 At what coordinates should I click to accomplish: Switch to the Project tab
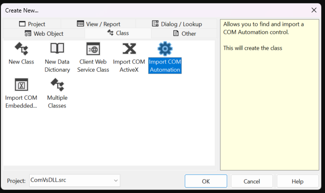[x=32, y=24]
